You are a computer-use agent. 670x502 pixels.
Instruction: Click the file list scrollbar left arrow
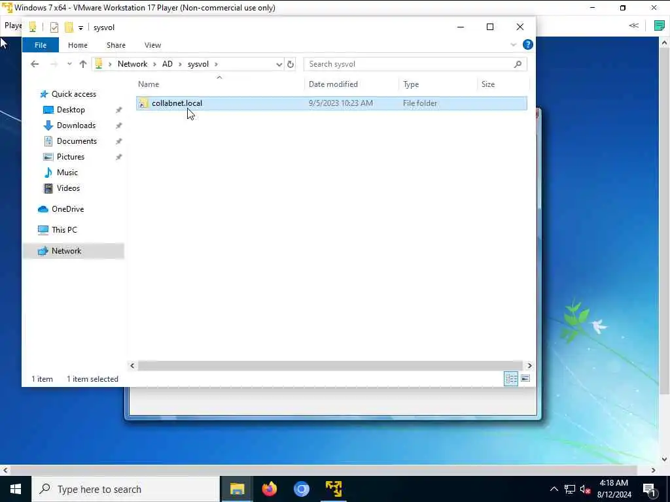(132, 366)
